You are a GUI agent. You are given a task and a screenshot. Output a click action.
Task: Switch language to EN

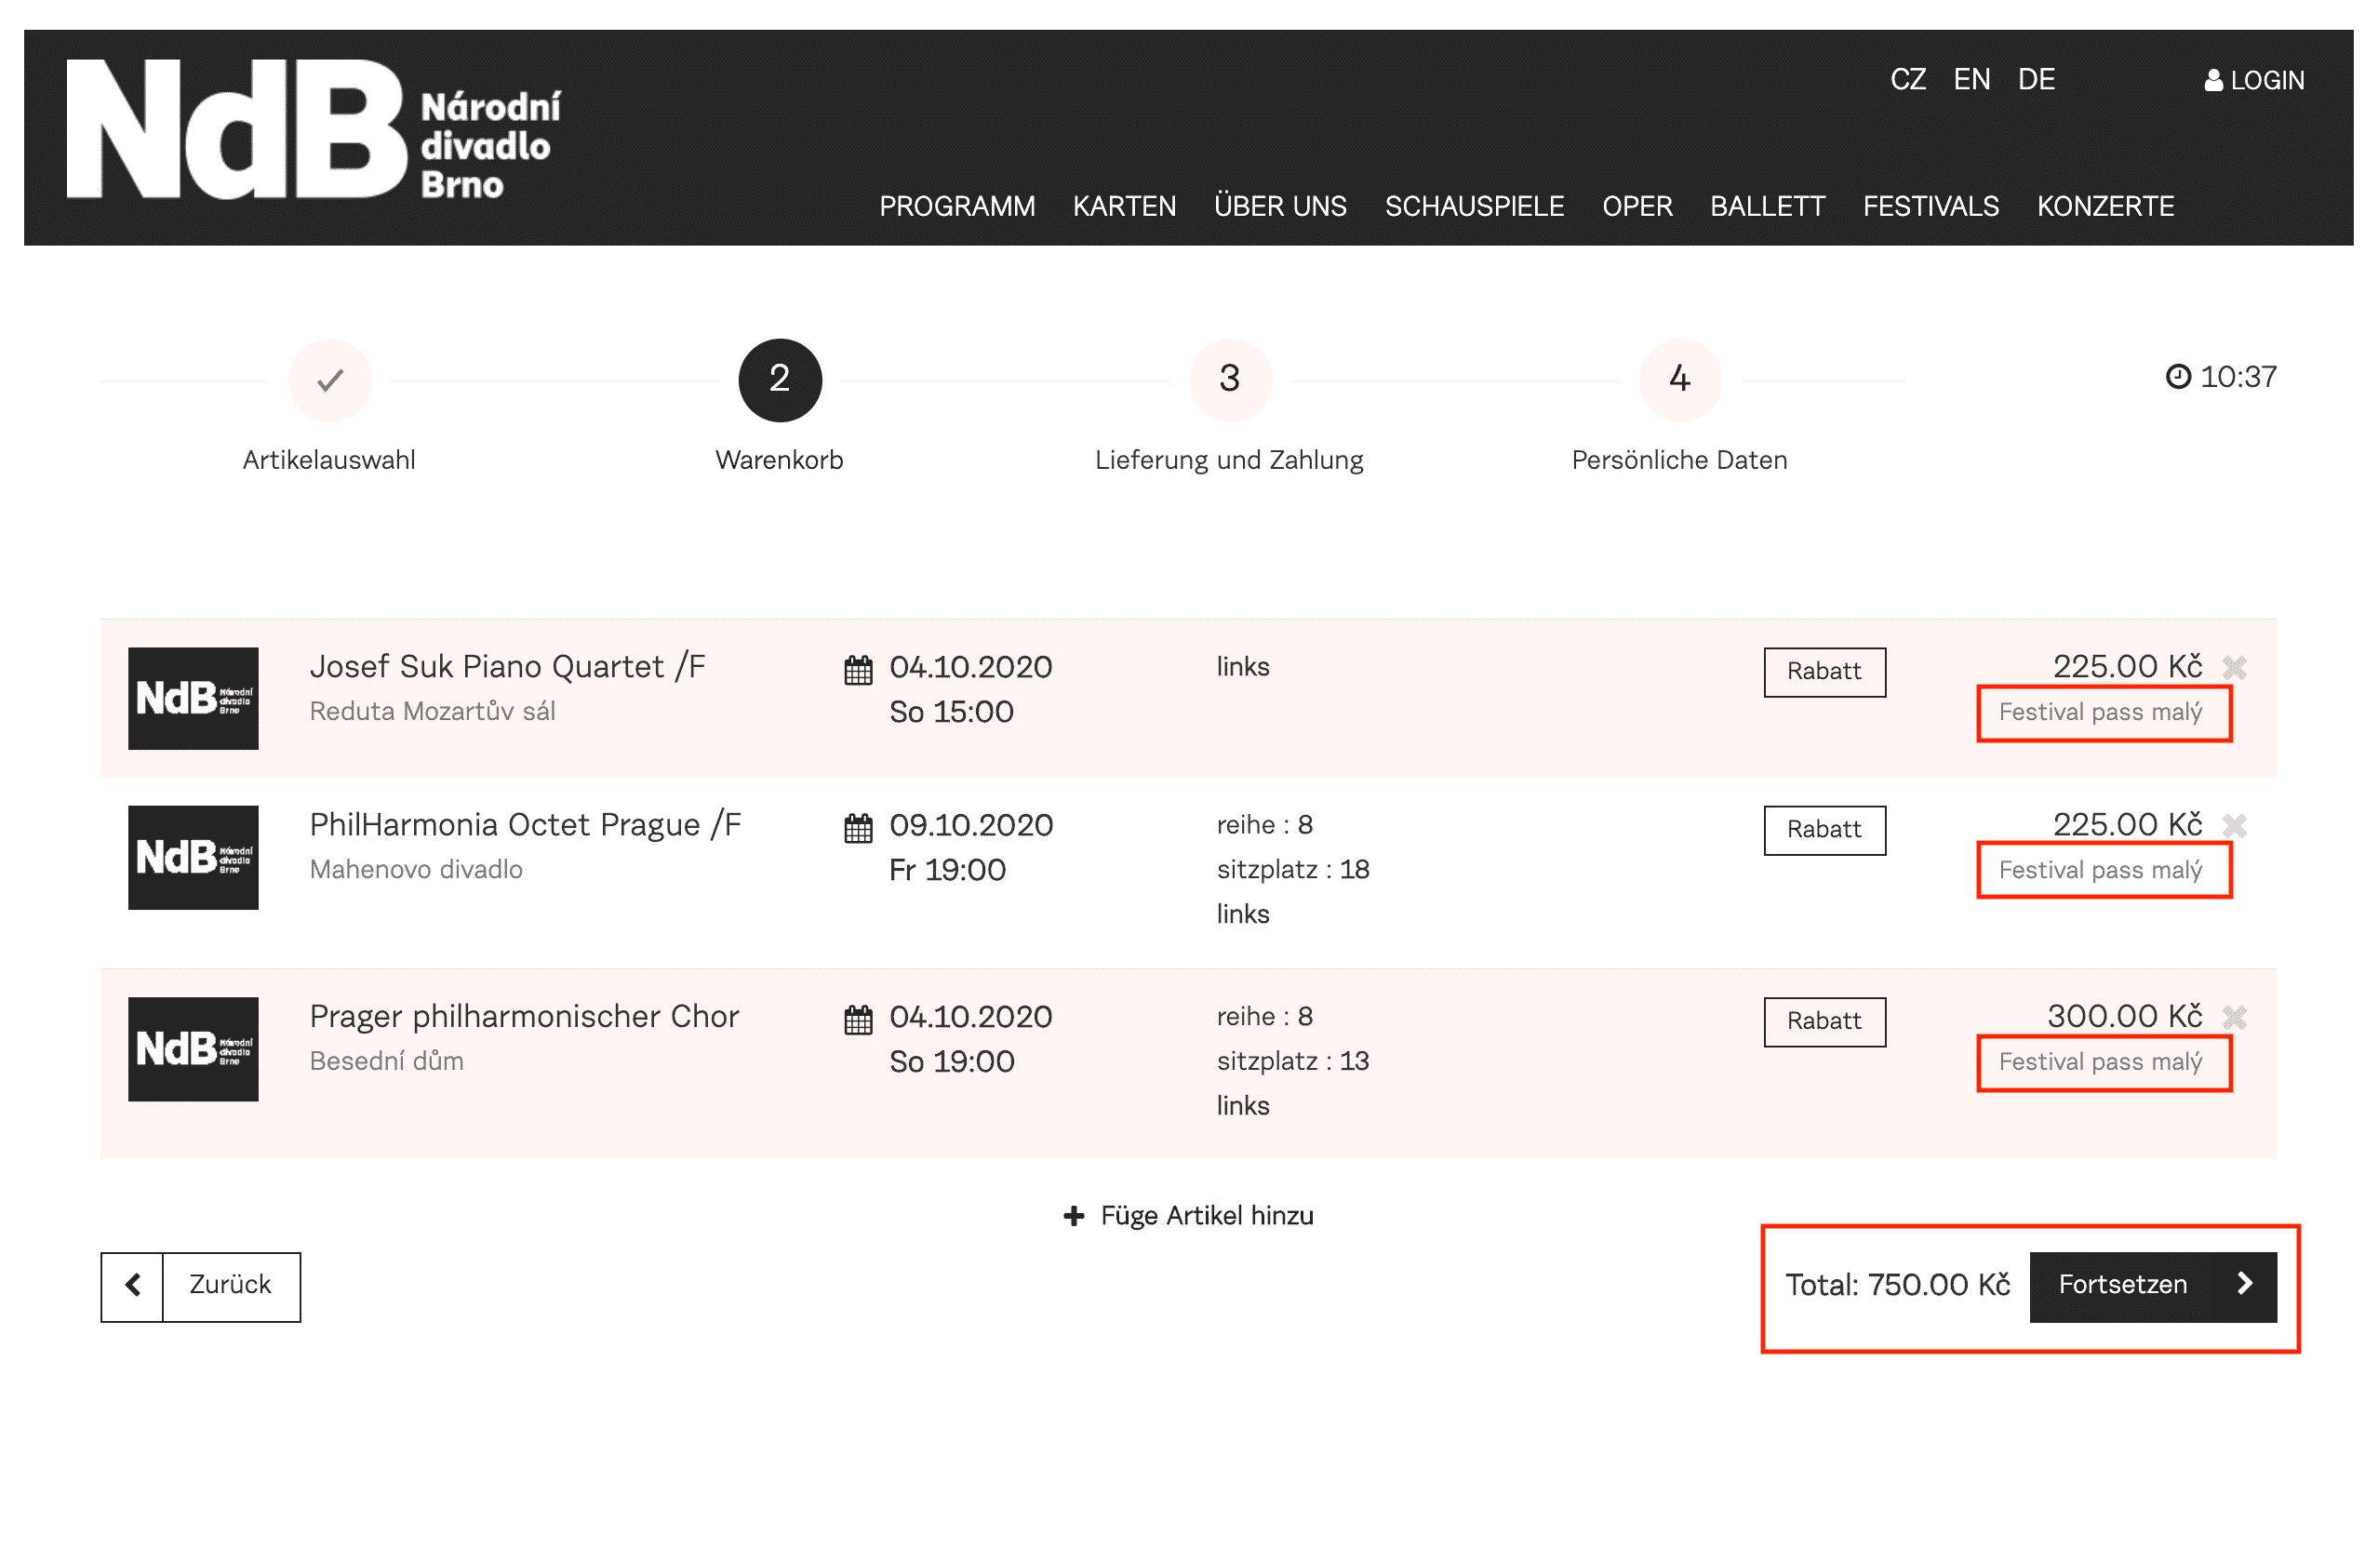click(1971, 80)
